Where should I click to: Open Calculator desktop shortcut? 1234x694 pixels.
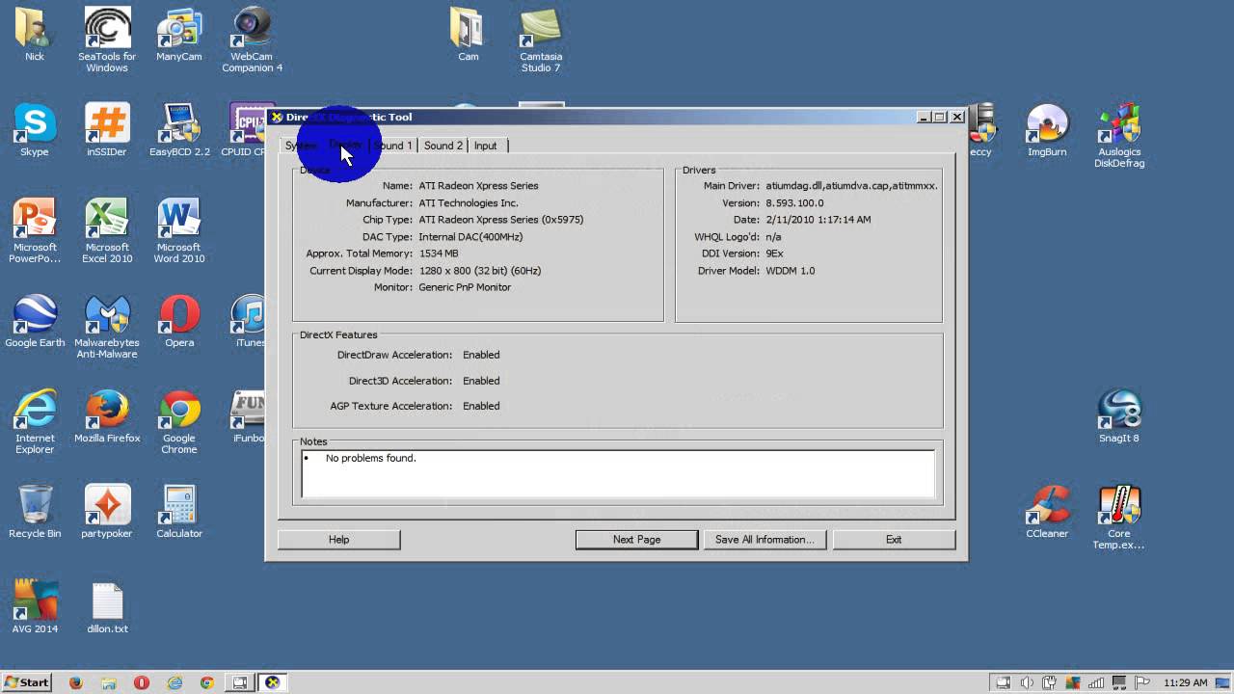(x=179, y=512)
